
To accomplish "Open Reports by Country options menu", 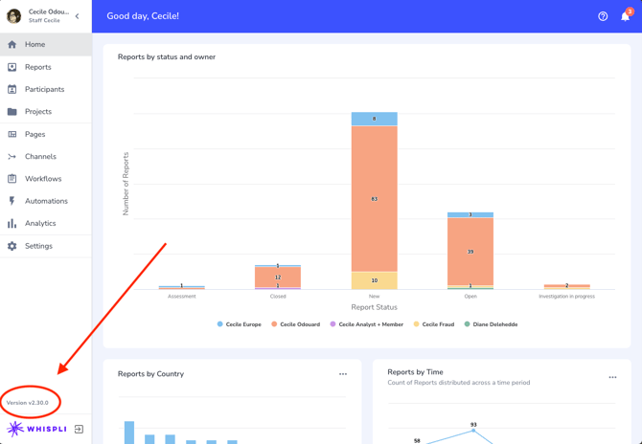I will [343, 374].
